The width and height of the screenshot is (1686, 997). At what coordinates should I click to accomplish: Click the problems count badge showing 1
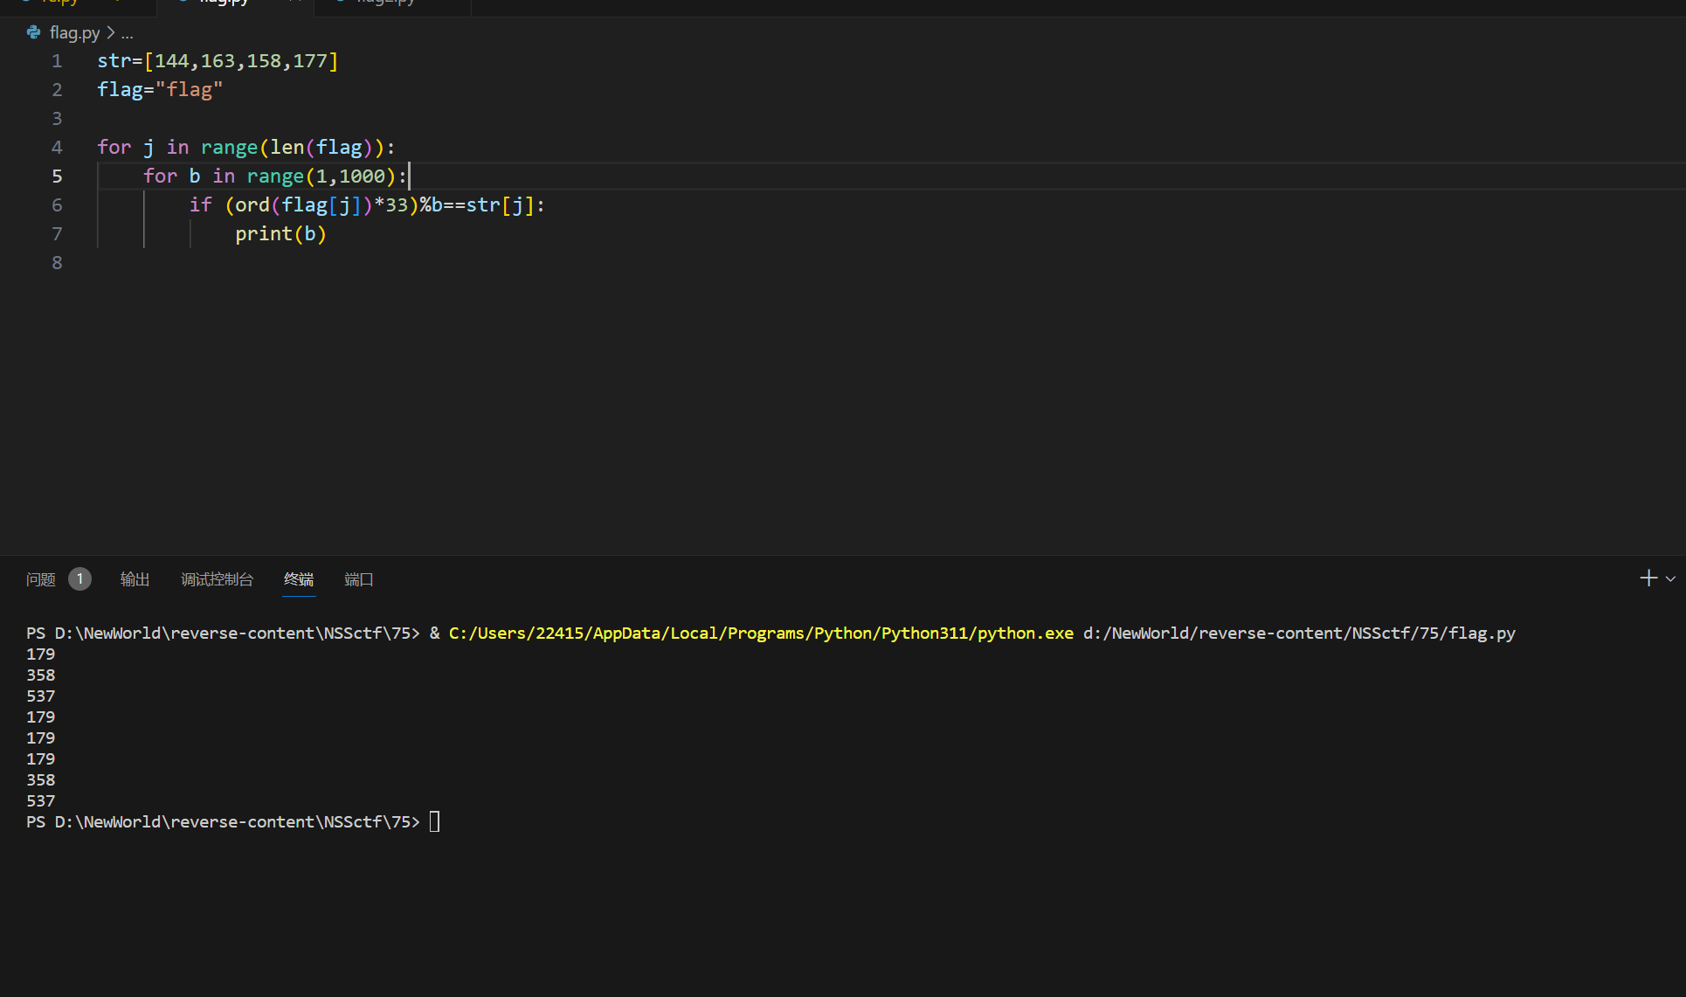(x=79, y=578)
